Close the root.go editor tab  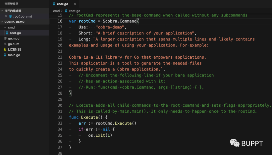pos(75,4)
